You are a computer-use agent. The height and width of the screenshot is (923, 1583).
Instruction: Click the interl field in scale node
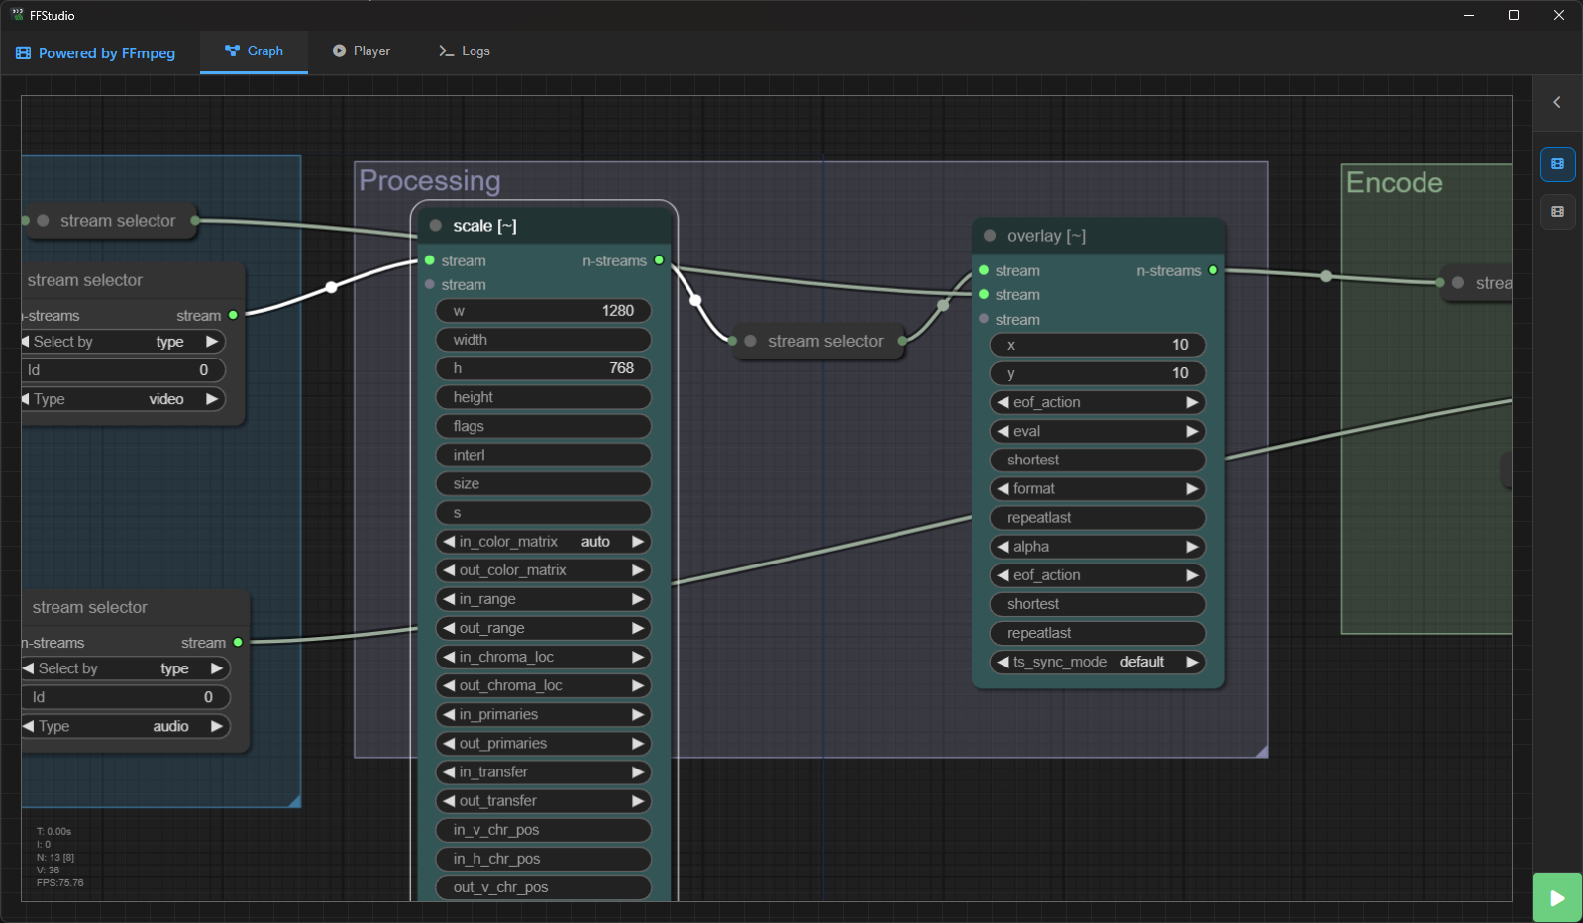[544, 455]
